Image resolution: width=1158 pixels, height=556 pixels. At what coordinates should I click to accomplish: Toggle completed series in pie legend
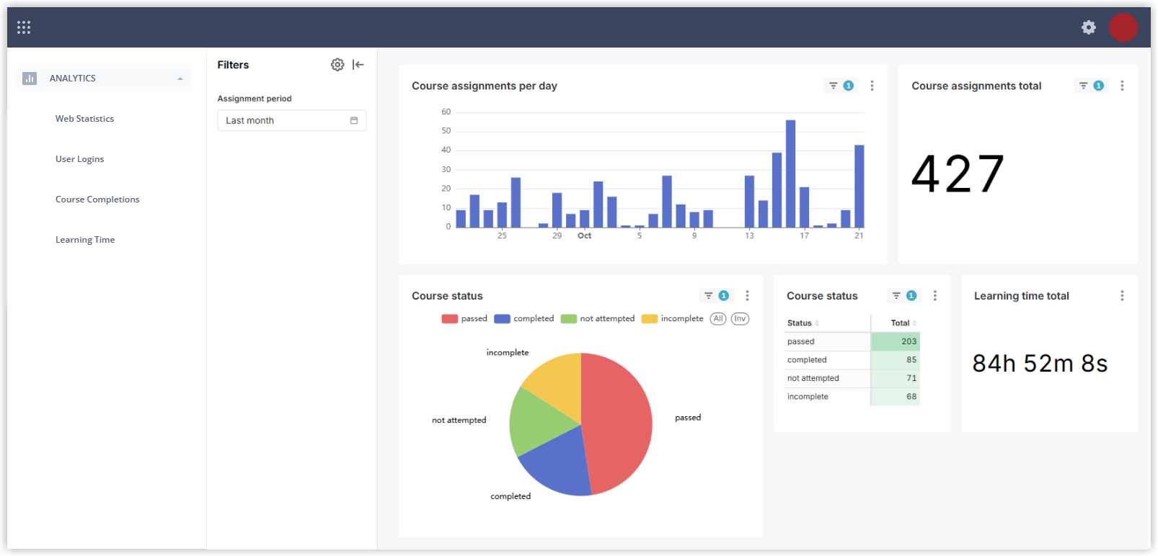523,319
